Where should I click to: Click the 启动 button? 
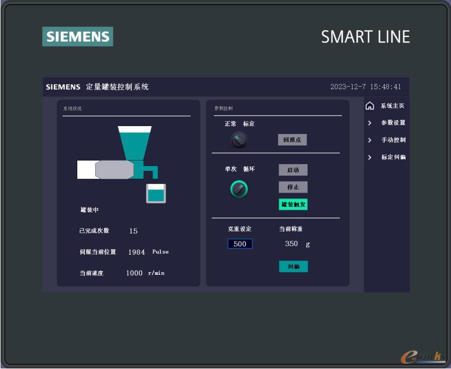tap(293, 170)
